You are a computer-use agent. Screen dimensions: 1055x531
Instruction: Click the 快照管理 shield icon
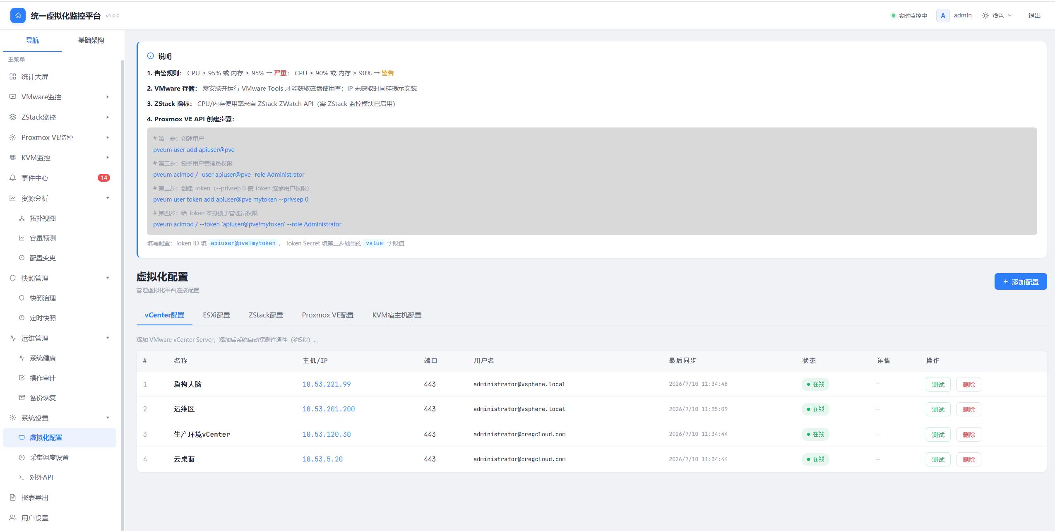pos(13,278)
